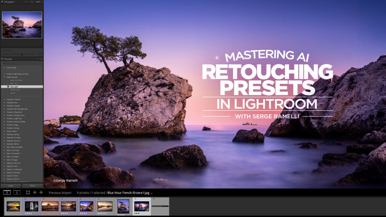
Task: Click the grid view icon in filmstrip bar
Action: click(x=28, y=193)
